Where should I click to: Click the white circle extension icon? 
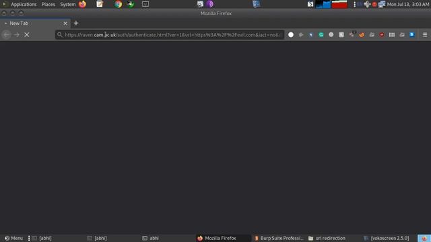click(291, 35)
